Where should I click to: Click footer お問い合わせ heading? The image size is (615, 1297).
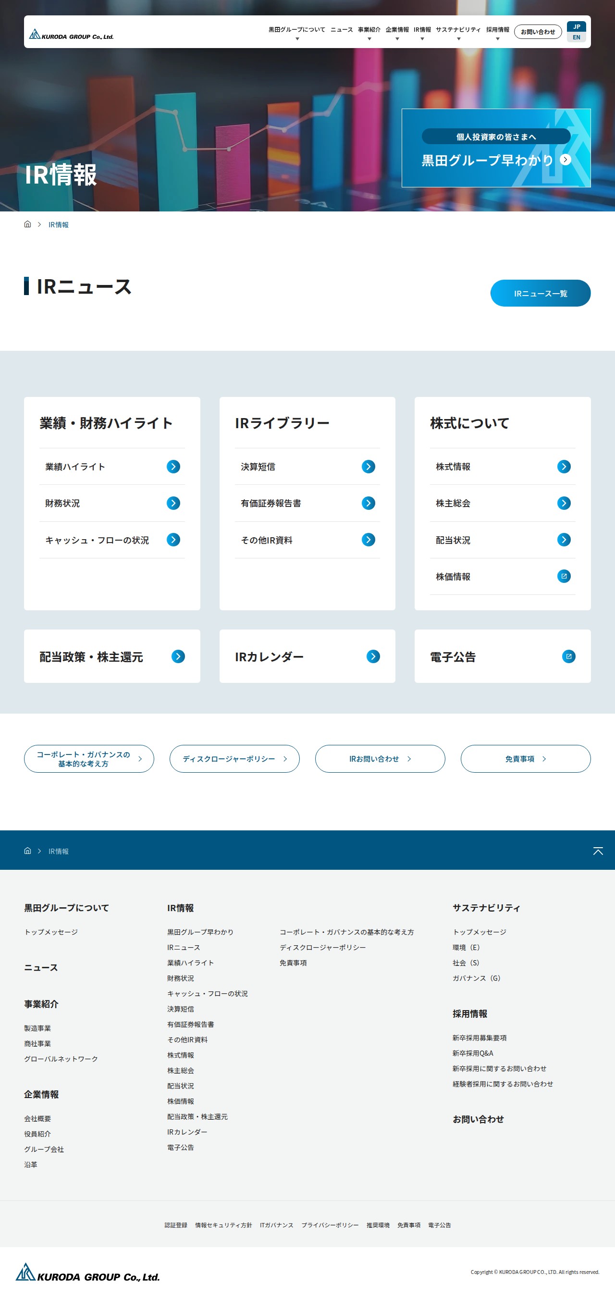tap(478, 1119)
